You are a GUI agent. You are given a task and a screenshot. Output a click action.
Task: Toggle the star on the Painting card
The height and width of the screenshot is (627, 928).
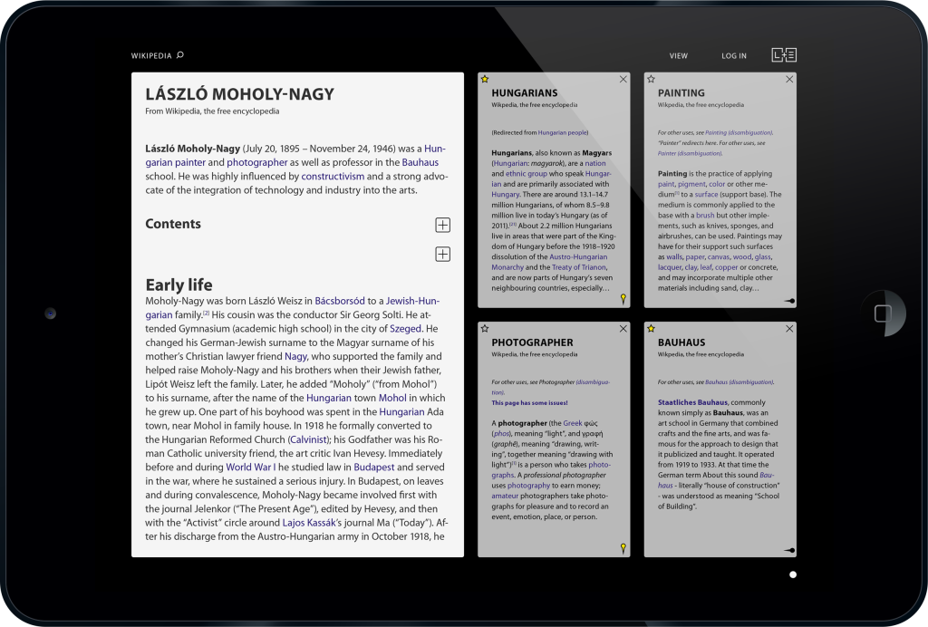(x=651, y=79)
